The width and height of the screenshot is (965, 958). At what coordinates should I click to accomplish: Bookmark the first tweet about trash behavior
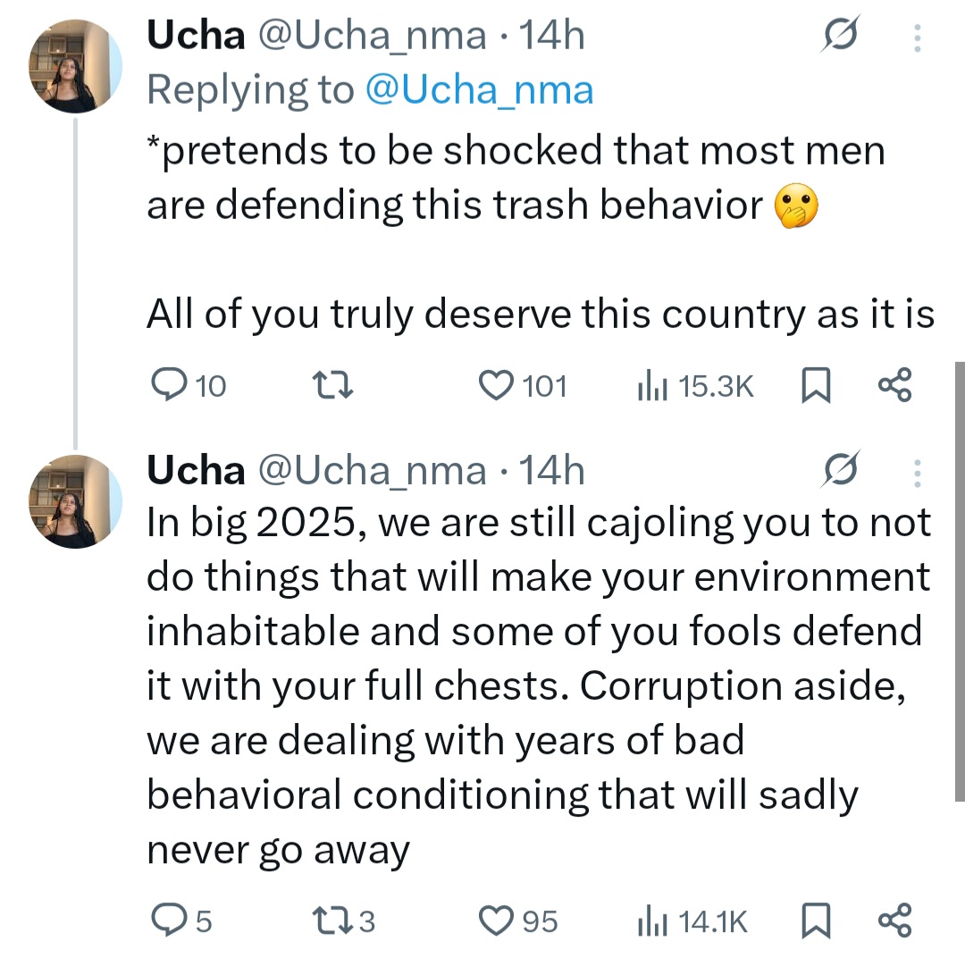point(815,386)
